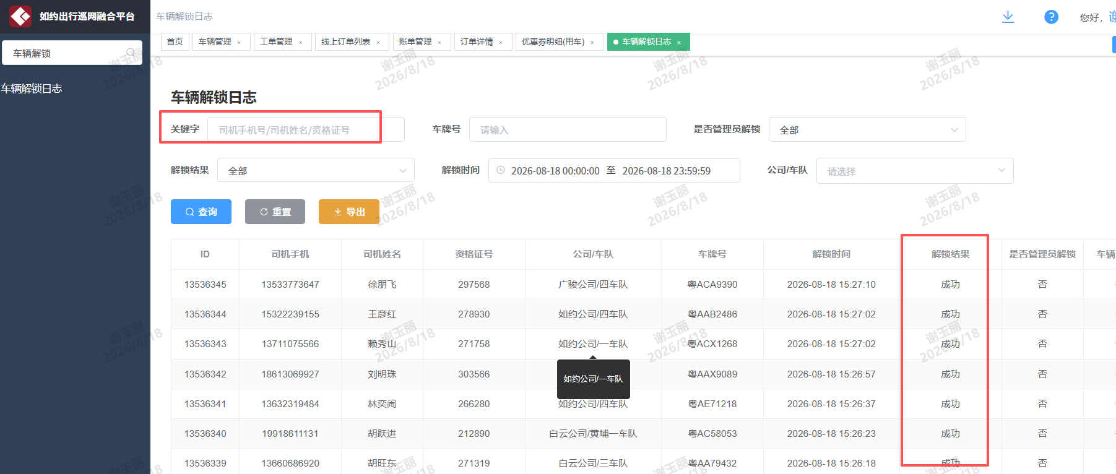The image size is (1116, 474).
Task: Close the 车辆解锁日志 tab
Action: point(679,43)
